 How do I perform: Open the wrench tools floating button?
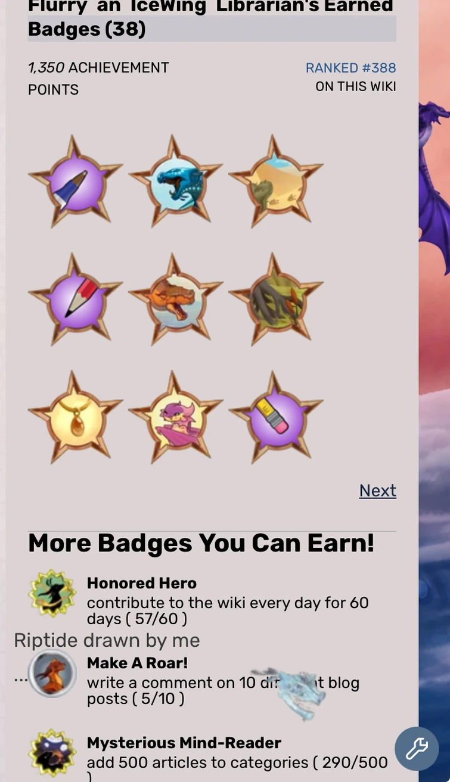tap(417, 749)
